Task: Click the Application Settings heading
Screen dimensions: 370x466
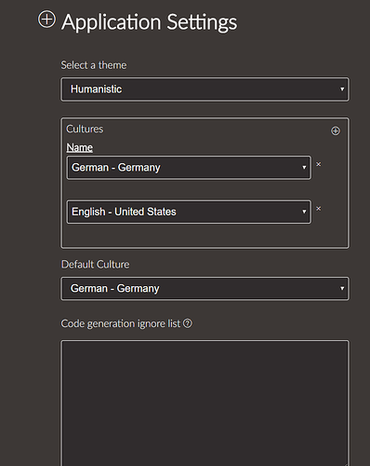Action: click(150, 22)
